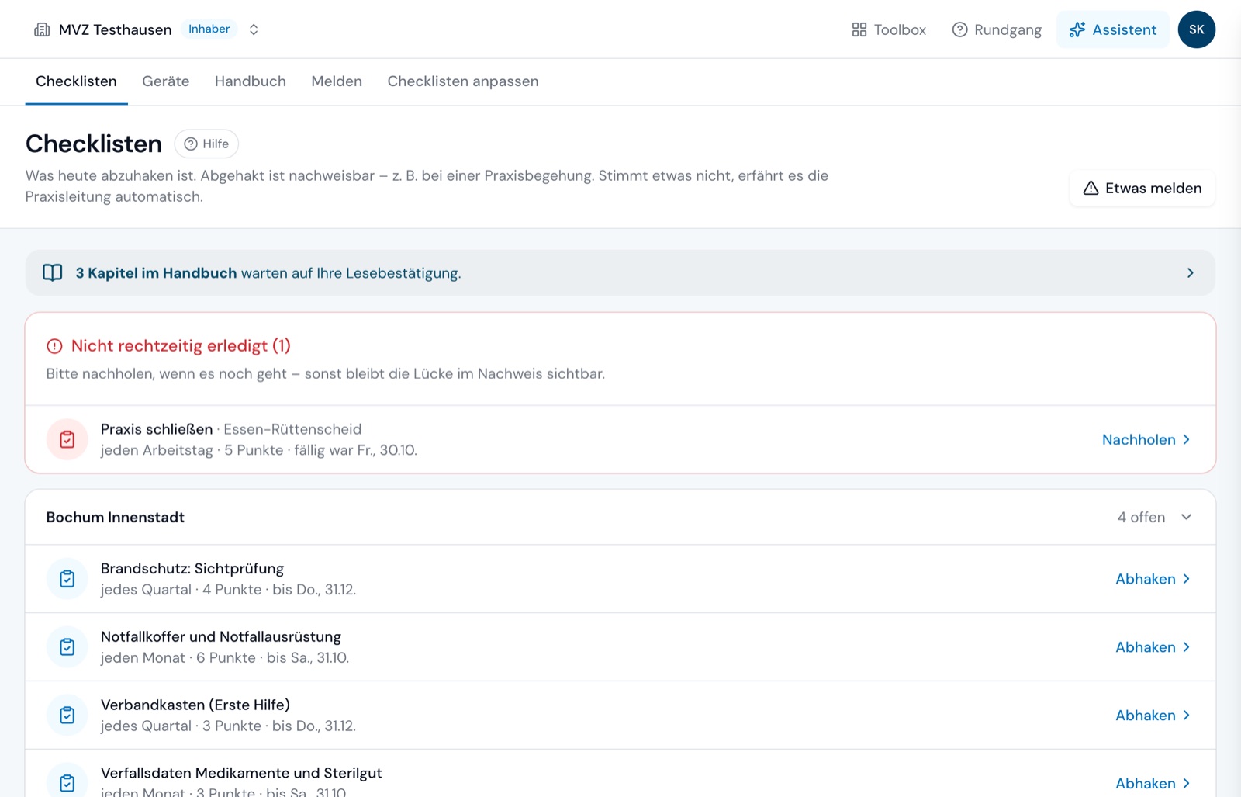The image size is (1241, 797).
Task: Click the clipboard icon for Verbandkasten (Erste Hilfe)
Action: 67,716
